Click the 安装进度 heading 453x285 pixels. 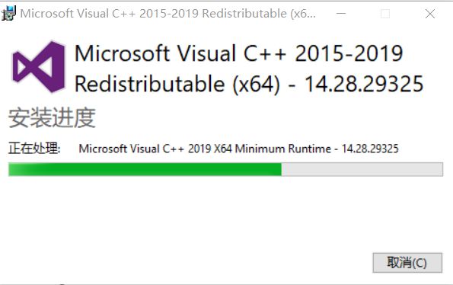pyautogui.click(x=52, y=118)
